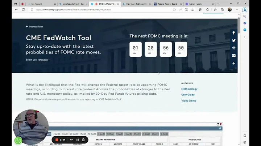Switch to the How many fed board tab
Image resolution: width=261 pixels, height=146 pixels.
[x=137, y=4]
